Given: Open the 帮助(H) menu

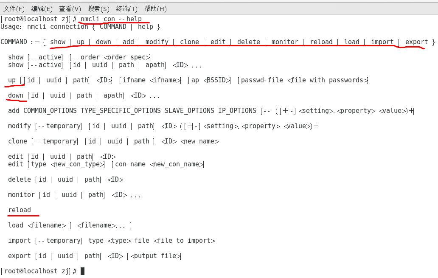Looking at the screenshot, I should 155,8.
